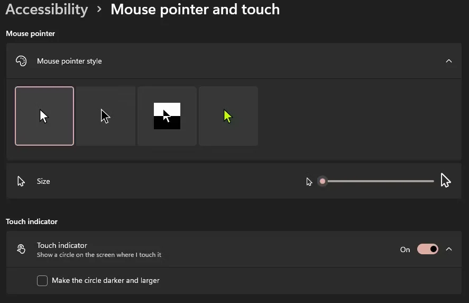Image resolution: width=469 pixels, height=303 pixels.
Task: Collapse the Touch indicator options chevron
Action: 449,249
